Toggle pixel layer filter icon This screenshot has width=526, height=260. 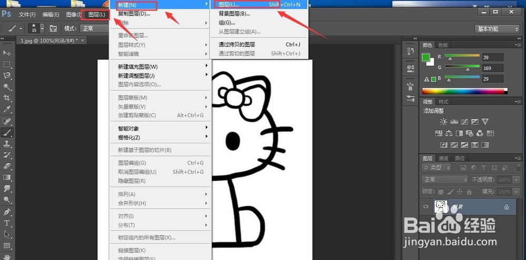tap(463, 168)
